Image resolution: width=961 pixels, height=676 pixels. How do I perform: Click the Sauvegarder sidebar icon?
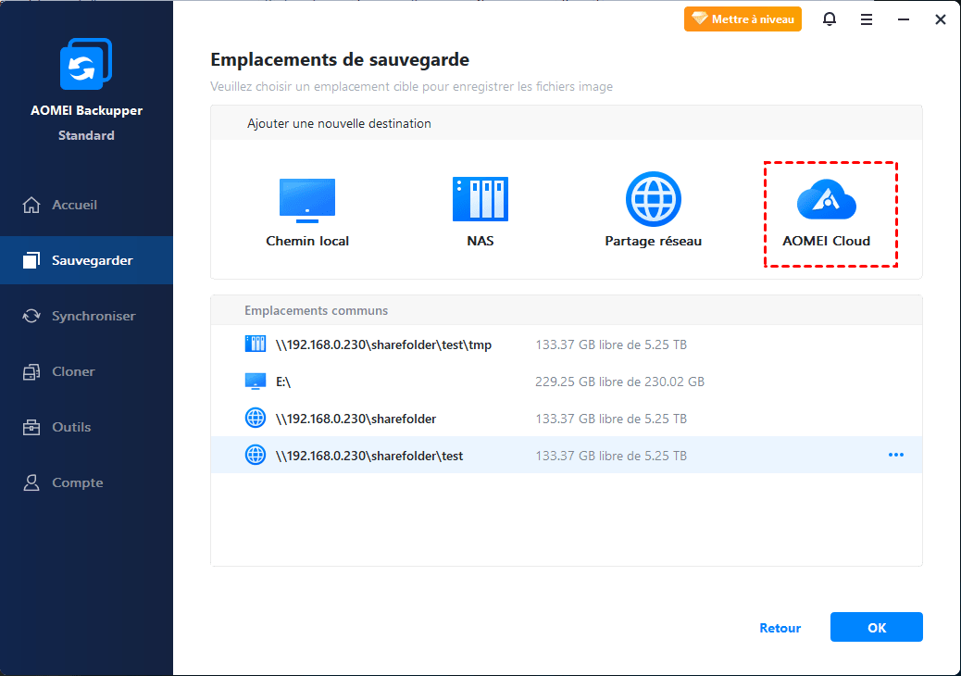click(31, 260)
